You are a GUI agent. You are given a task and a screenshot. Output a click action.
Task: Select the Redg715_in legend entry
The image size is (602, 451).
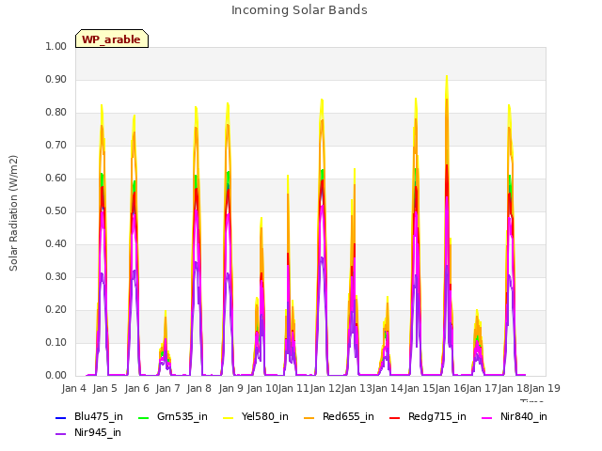(428, 416)
